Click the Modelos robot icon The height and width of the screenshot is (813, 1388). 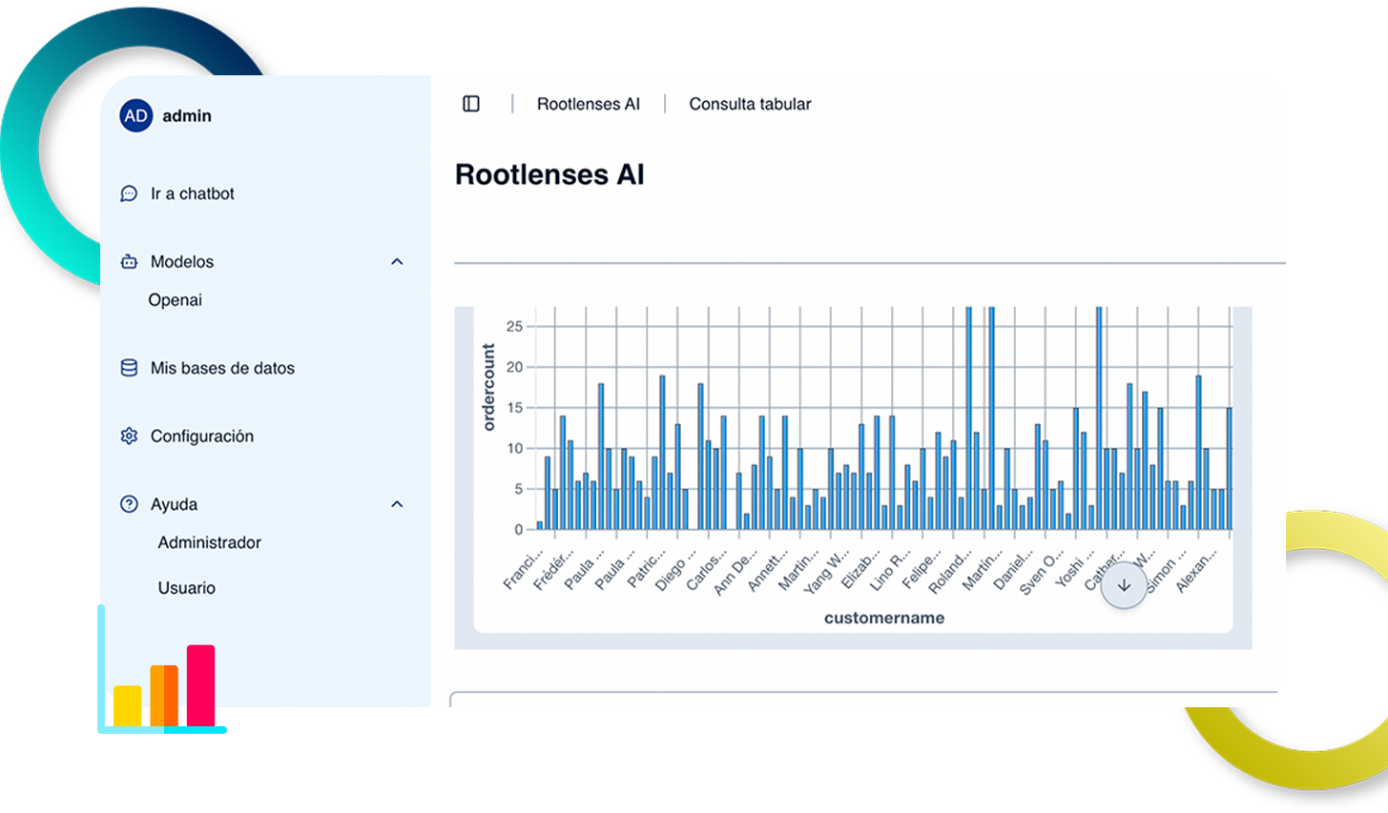point(129,261)
